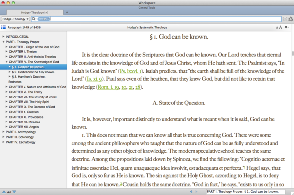Select CHAPTER IX. The Decrees of God
This screenshot has height=195, width=294.
pos(32,107)
